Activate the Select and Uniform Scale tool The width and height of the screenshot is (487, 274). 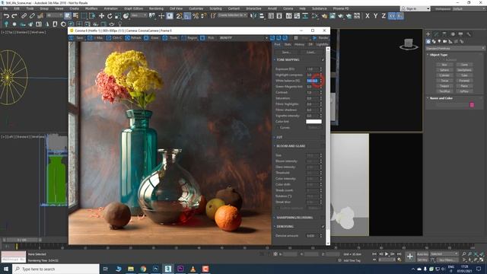(118, 15)
